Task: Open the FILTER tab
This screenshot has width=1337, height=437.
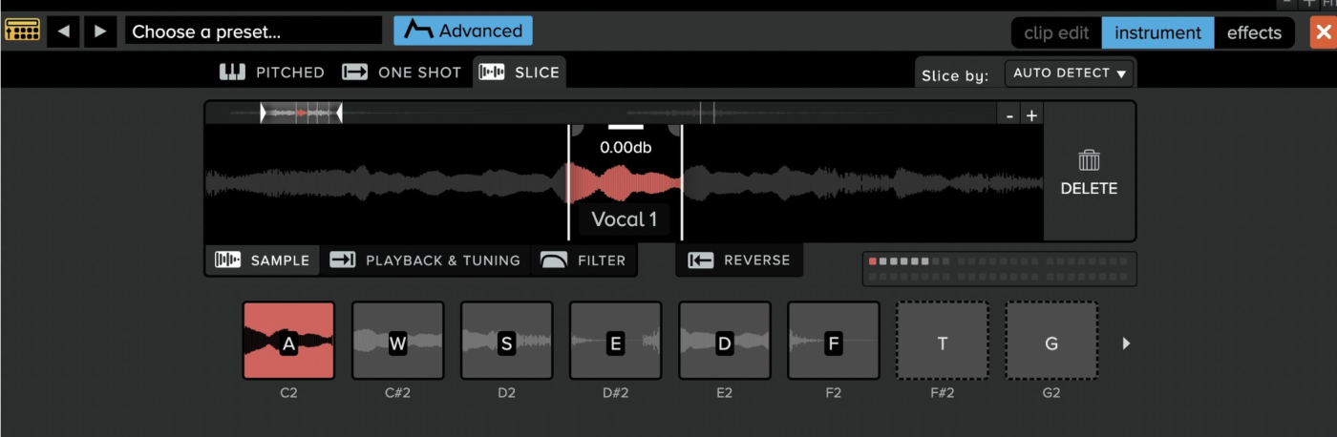Action: (x=583, y=260)
